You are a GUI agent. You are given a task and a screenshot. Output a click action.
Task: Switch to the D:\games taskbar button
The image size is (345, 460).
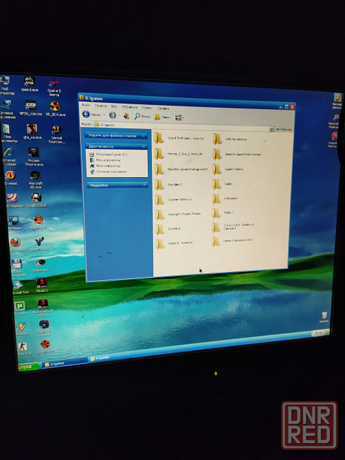(65, 363)
